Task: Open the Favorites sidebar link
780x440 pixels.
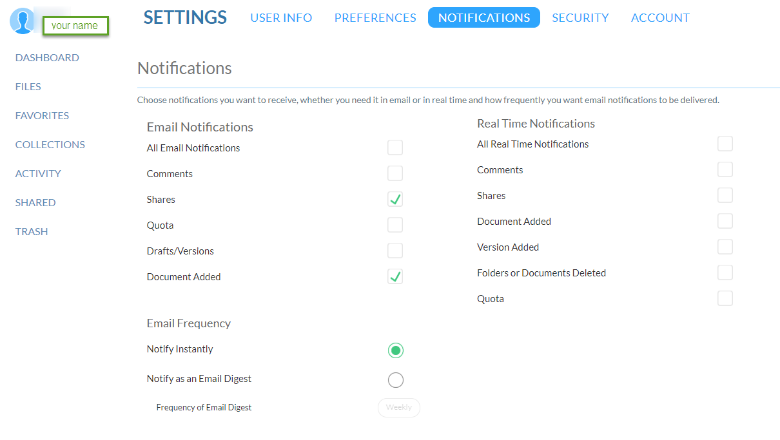Action: 42,116
